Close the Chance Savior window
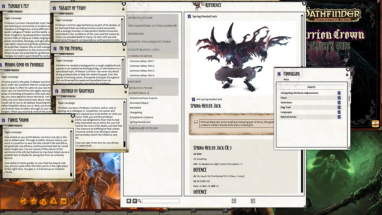This screenshot has width=382, height=215. click(73, 116)
